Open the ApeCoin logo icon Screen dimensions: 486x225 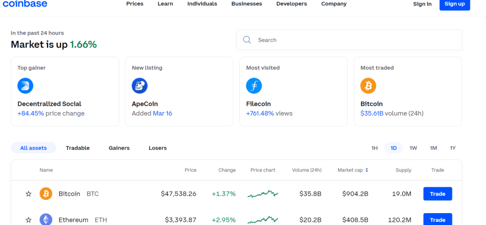139,86
